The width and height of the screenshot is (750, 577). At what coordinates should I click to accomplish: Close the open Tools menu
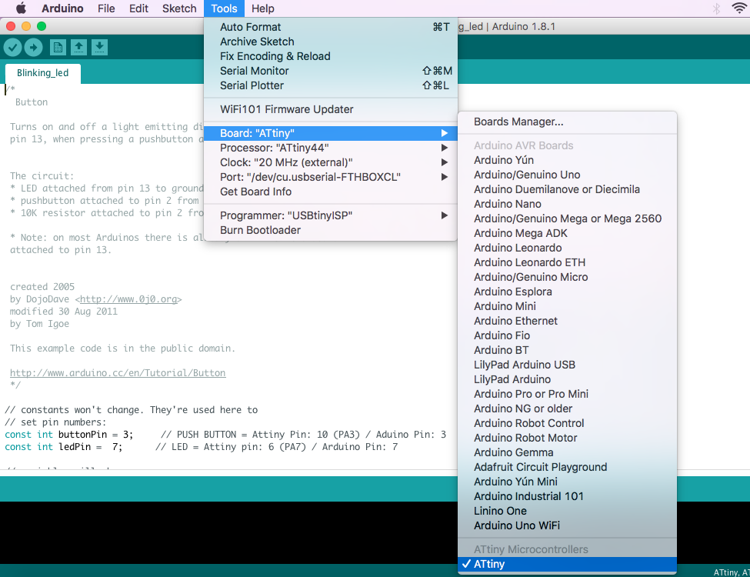pyautogui.click(x=224, y=8)
